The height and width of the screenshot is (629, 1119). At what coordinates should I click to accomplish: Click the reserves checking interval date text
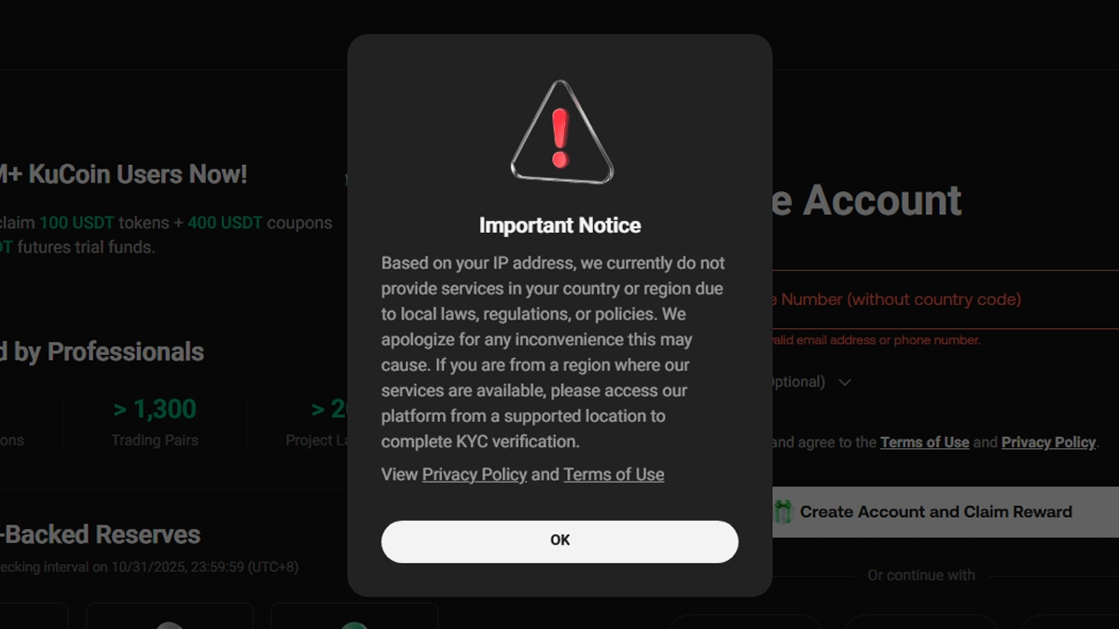pos(149,567)
